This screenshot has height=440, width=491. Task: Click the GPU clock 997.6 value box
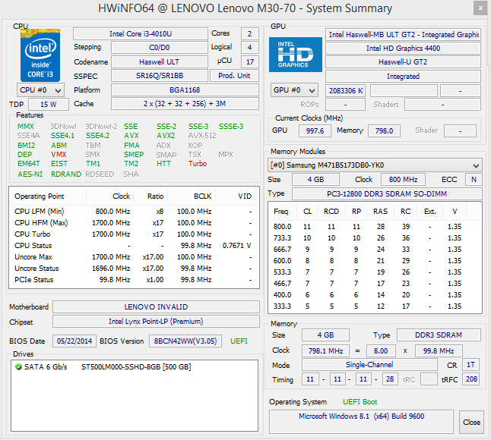pyautogui.click(x=312, y=130)
